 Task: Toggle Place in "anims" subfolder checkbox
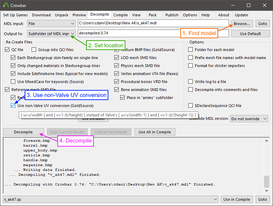122,98
